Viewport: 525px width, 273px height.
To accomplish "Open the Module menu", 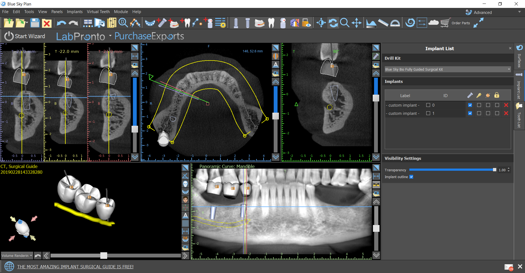I will [x=121, y=12].
